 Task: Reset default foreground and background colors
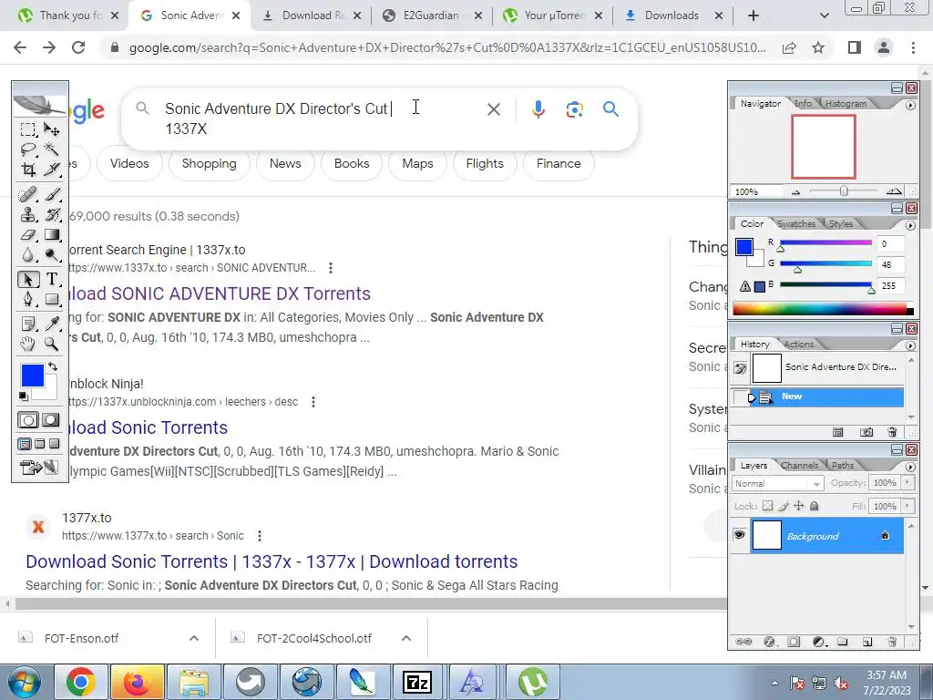point(24,396)
